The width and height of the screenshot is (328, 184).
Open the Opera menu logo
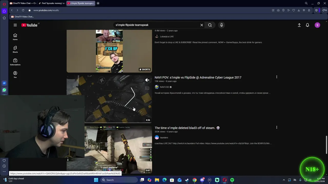[x=4, y=4]
